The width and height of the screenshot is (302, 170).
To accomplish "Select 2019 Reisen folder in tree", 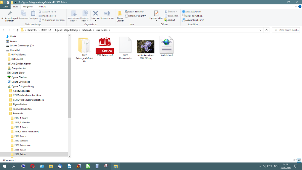I will [x=20, y=136].
